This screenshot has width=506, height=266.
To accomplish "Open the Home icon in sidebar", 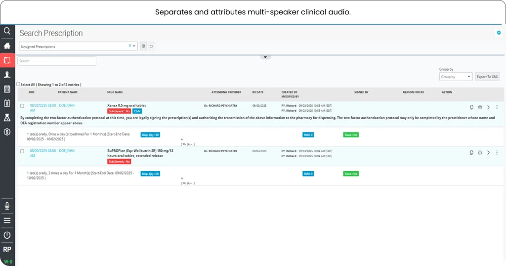I will tap(7, 45).
